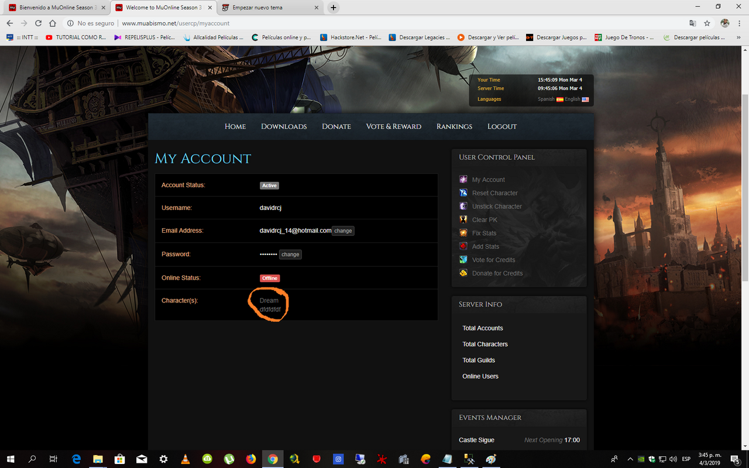Image resolution: width=749 pixels, height=468 pixels.
Task: Click the change button beside Email Address
Action: click(343, 230)
